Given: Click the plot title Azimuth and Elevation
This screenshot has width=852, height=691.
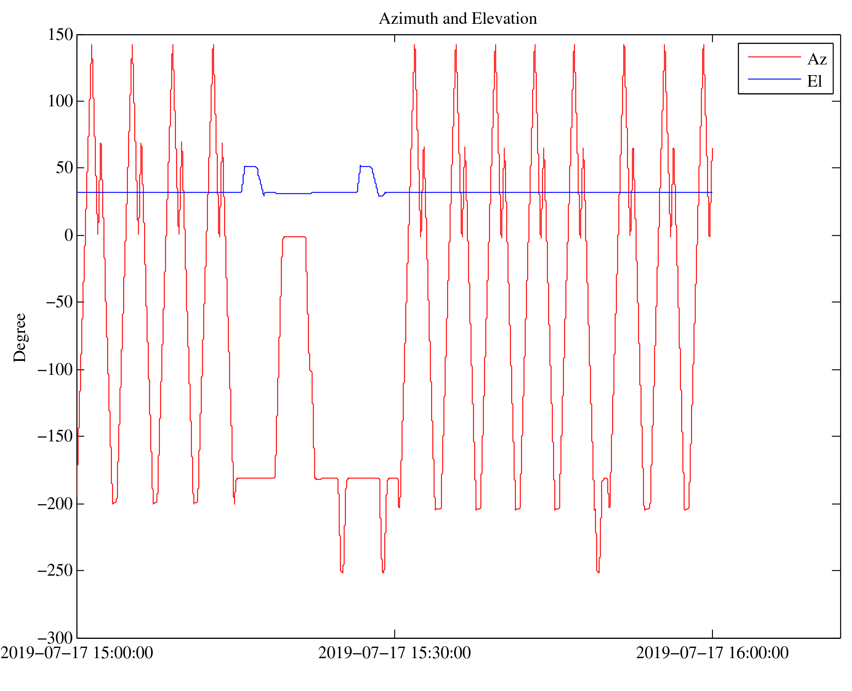Looking at the screenshot, I should [x=457, y=19].
